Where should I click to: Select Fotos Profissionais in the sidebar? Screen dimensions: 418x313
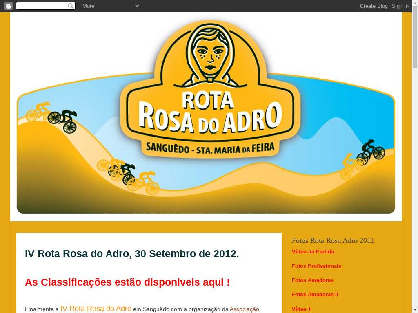[316, 266]
